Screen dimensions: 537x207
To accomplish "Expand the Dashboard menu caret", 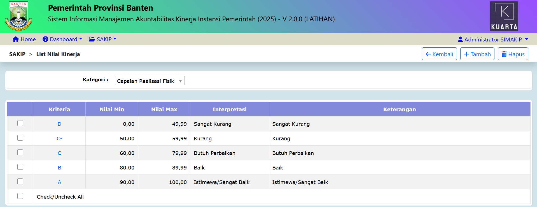I will tap(81, 39).
